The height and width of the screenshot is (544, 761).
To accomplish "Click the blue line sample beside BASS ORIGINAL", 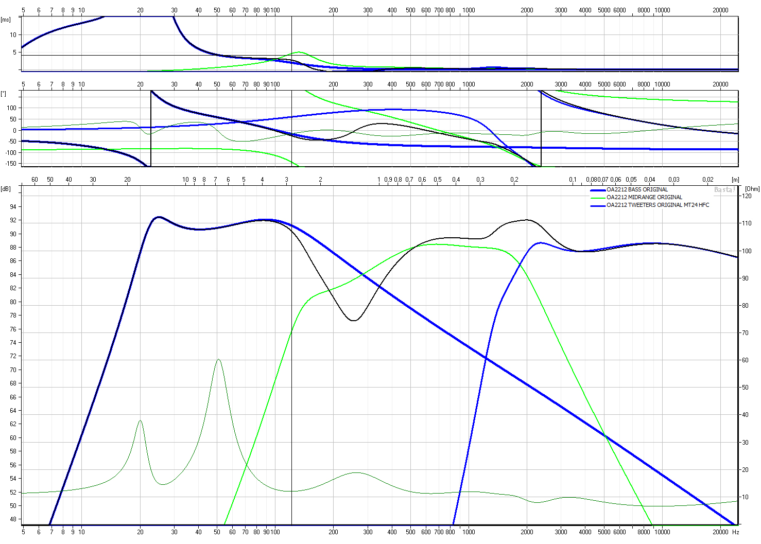I will (598, 190).
